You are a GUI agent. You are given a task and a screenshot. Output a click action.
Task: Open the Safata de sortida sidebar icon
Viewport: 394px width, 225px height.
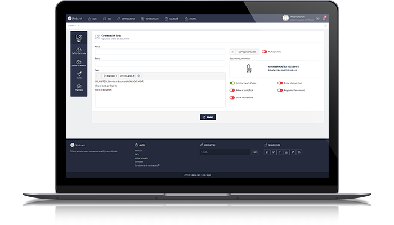tap(79, 62)
